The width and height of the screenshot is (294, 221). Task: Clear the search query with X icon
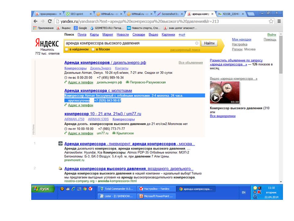[x=197, y=43]
